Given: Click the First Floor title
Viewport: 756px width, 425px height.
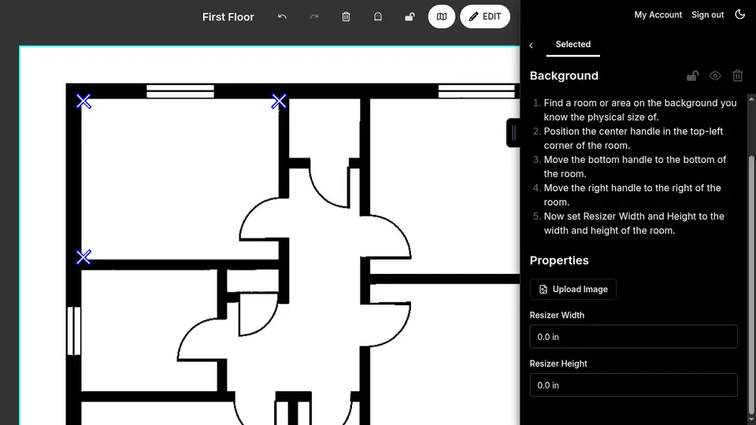Looking at the screenshot, I should click(228, 17).
